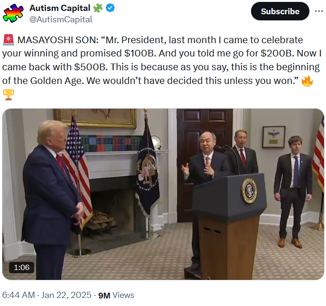The image size is (326, 306).
Task: Click the 1:06 video duration badge
Action: point(21,268)
